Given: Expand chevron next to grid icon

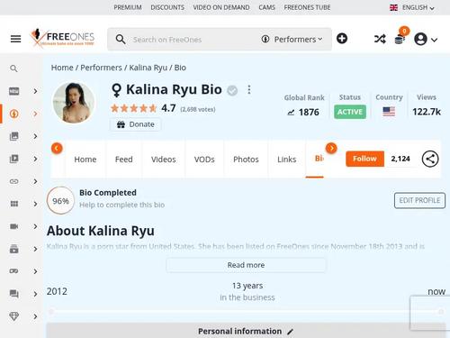Looking at the screenshot, I should coord(35,204).
